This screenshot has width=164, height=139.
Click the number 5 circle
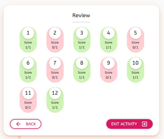coord(136,33)
